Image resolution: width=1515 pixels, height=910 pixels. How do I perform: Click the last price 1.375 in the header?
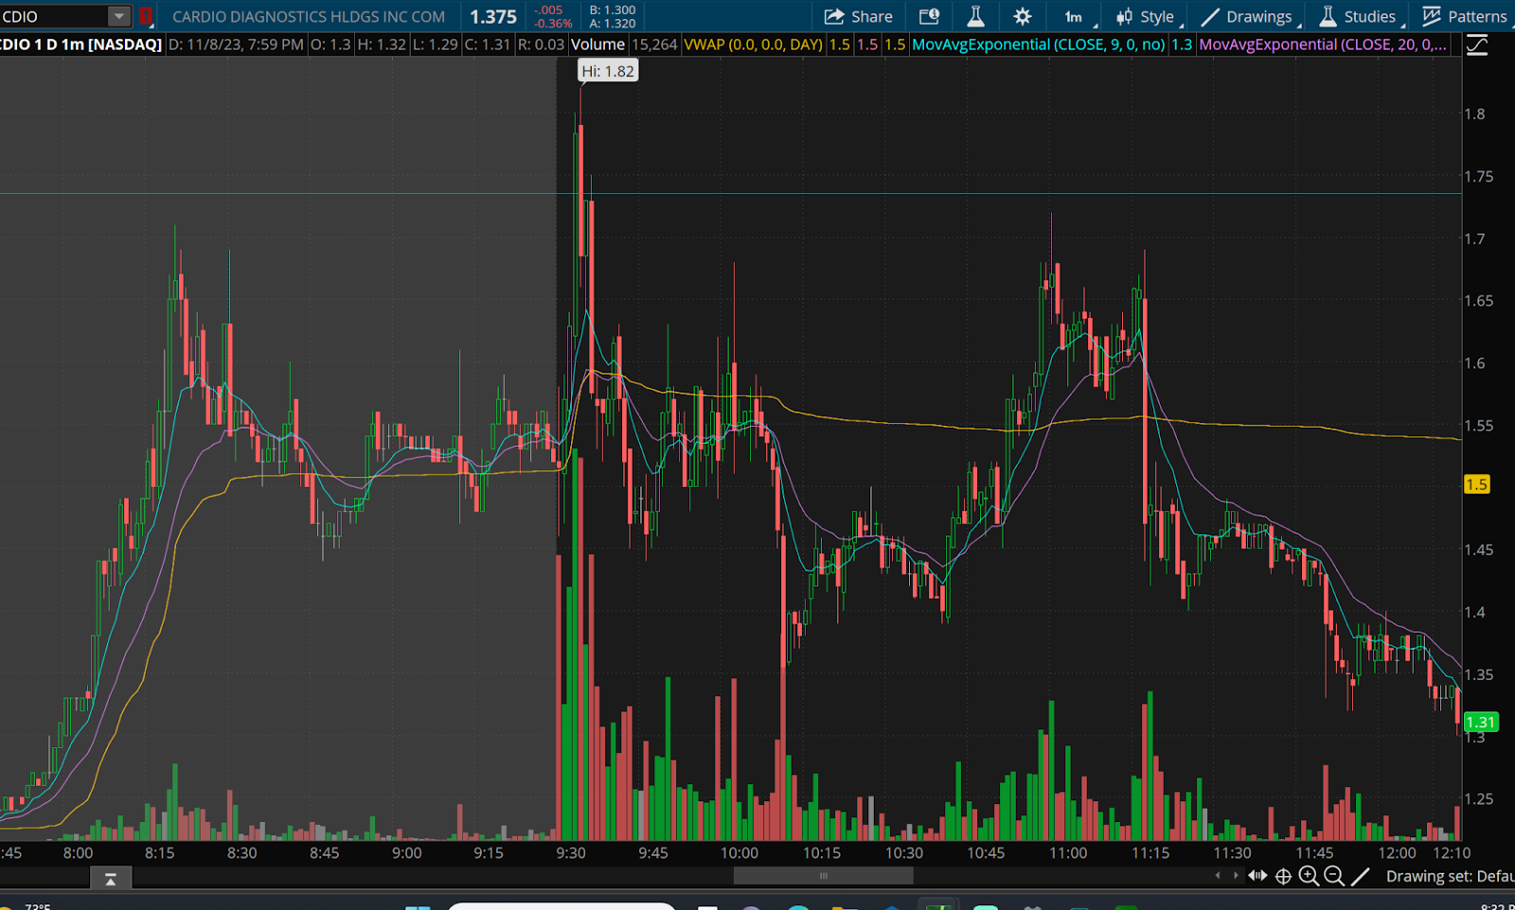[493, 17]
